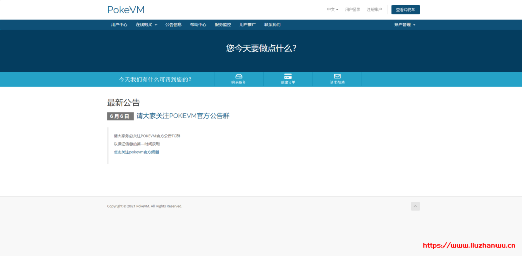Image resolution: width=522 pixels, height=256 pixels.
Task: Click the 6月6日 date badge
Action: point(120,116)
